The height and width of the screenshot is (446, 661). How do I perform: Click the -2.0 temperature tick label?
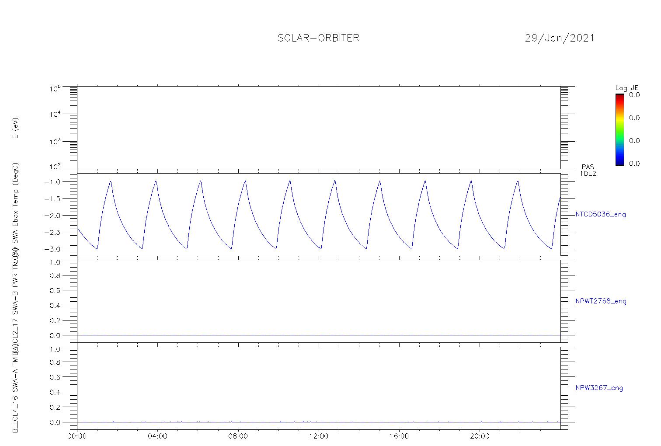coord(52,216)
